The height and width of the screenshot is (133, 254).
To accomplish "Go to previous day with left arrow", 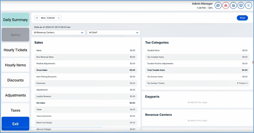I will click(37, 18).
